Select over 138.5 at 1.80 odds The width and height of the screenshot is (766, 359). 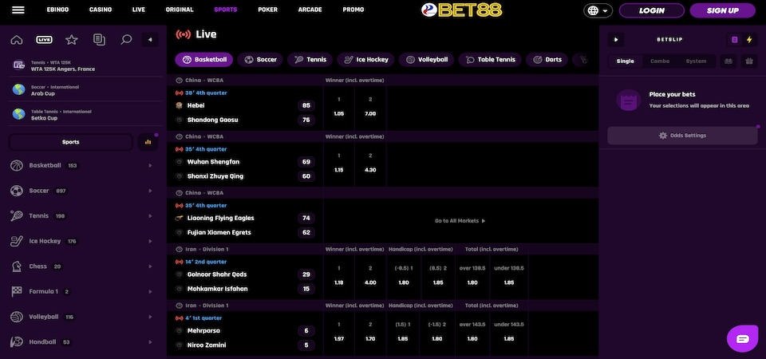coord(472,276)
